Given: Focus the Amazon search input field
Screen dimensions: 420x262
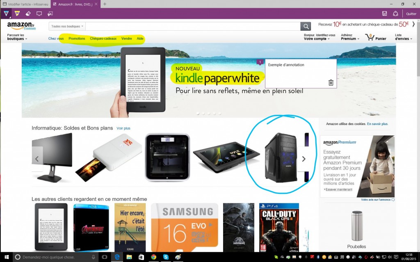Looking at the screenshot, I should coord(193,26).
